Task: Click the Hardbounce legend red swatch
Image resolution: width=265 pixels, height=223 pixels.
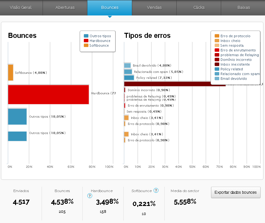Action: click(x=86, y=41)
